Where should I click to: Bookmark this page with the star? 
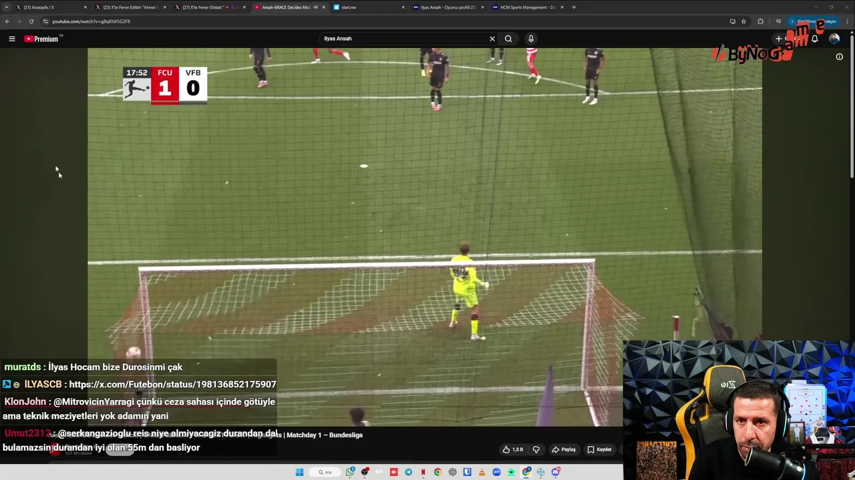(743, 21)
